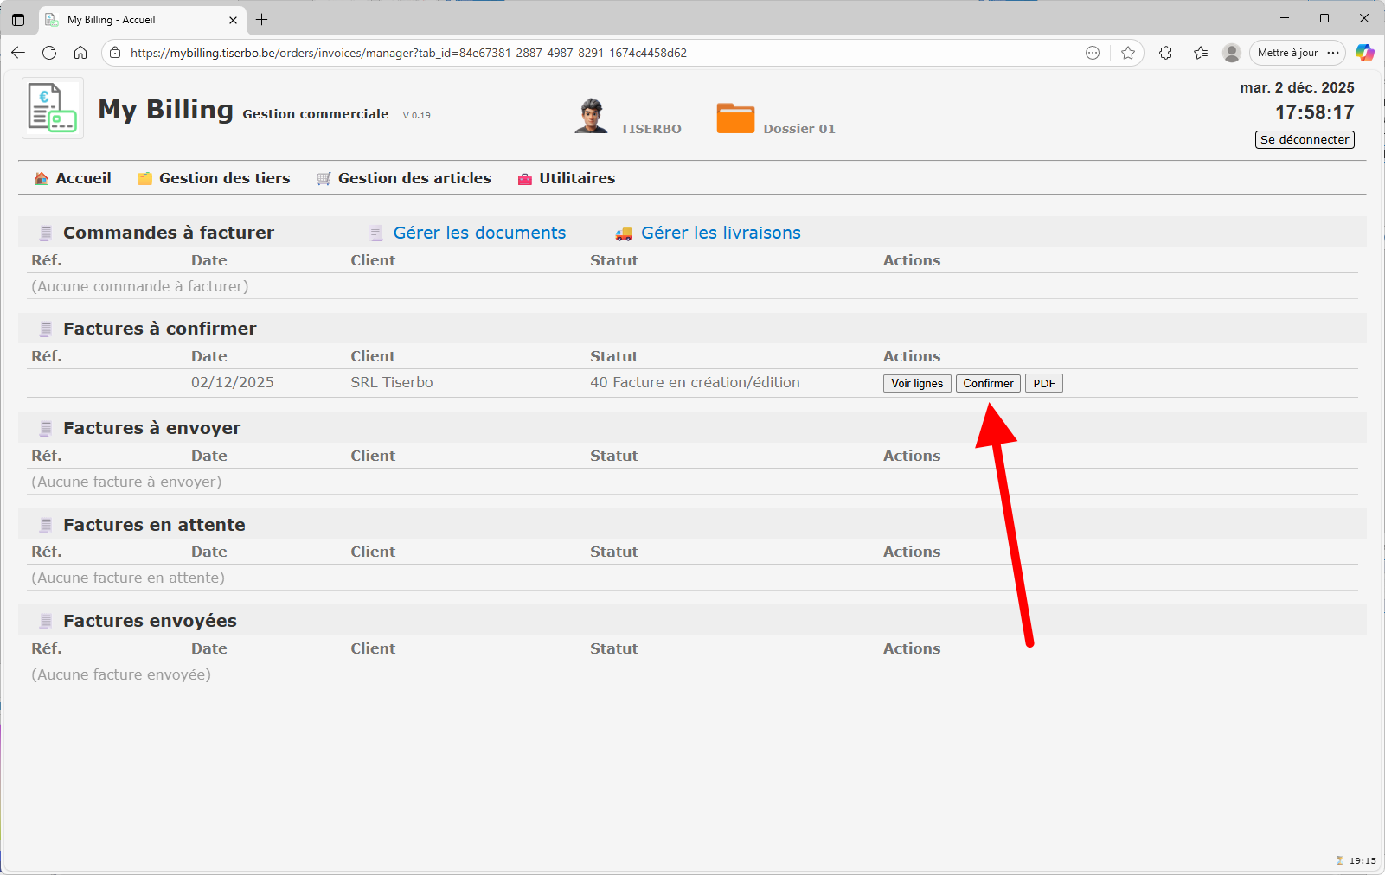Open browser extensions puzzle icon
Image resolution: width=1385 pixels, height=875 pixels.
1165,53
